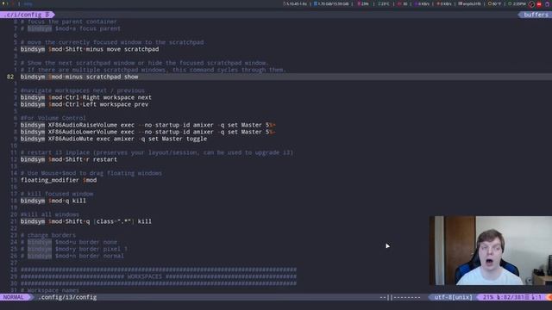This screenshot has width=552, height=310.
Task: Click the red tray icon in top bar
Action: coord(539,4)
